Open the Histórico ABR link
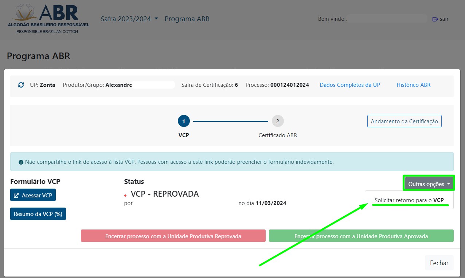 (x=413, y=85)
